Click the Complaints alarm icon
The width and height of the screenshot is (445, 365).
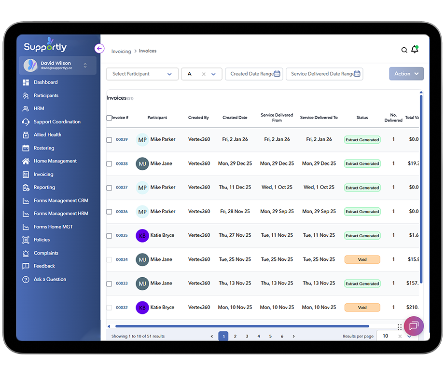point(26,253)
